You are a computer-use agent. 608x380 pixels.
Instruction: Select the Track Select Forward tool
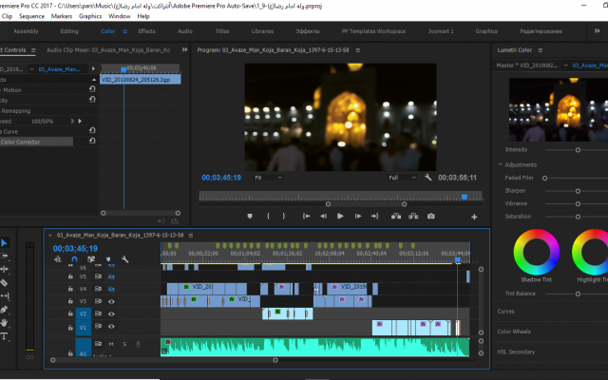(4, 256)
